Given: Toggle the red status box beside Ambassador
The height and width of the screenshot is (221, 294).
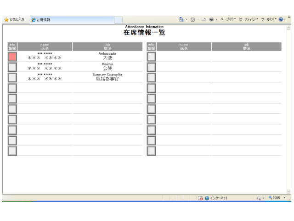Looking at the screenshot, I should 12,57.
